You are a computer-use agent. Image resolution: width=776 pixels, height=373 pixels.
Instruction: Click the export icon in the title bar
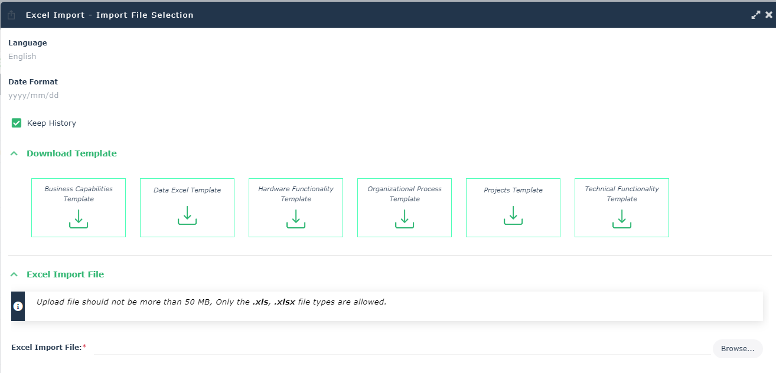click(11, 15)
